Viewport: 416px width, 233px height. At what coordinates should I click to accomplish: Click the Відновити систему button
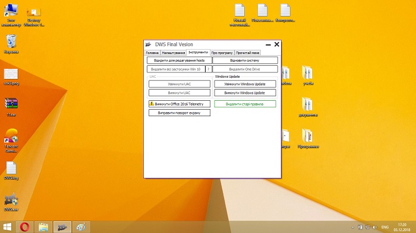point(245,60)
